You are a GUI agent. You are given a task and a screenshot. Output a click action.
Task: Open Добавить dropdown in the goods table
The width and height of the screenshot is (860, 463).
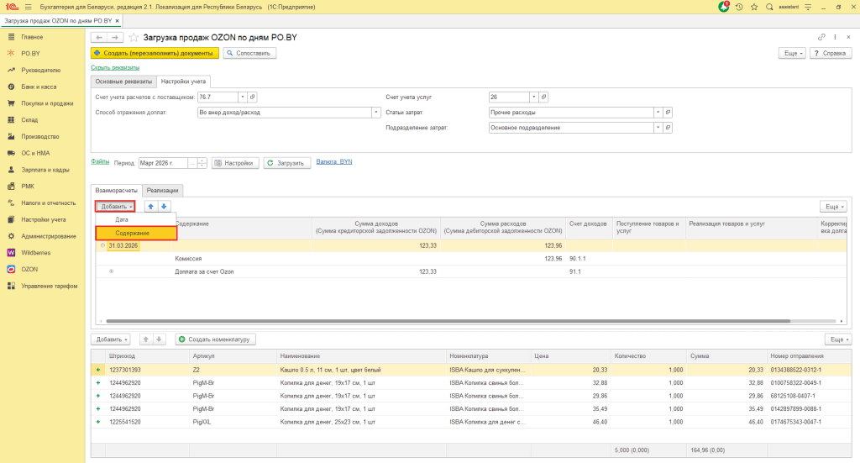click(111, 339)
